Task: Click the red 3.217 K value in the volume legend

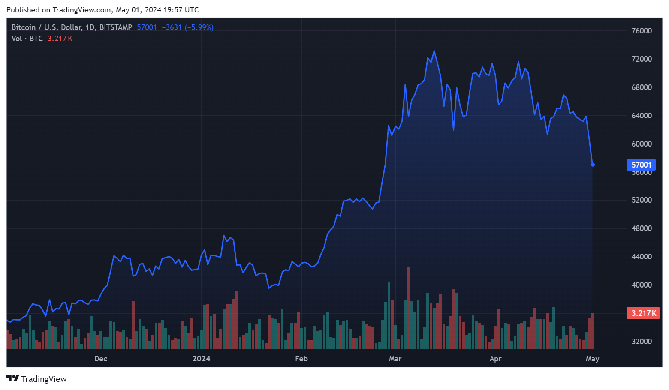Action: tap(60, 39)
